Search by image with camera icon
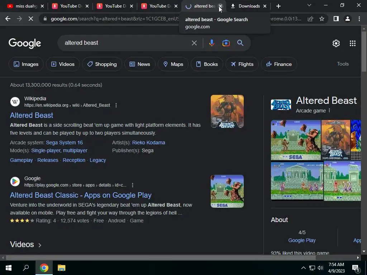Viewport: 367px width, 275px height. (226, 43)
